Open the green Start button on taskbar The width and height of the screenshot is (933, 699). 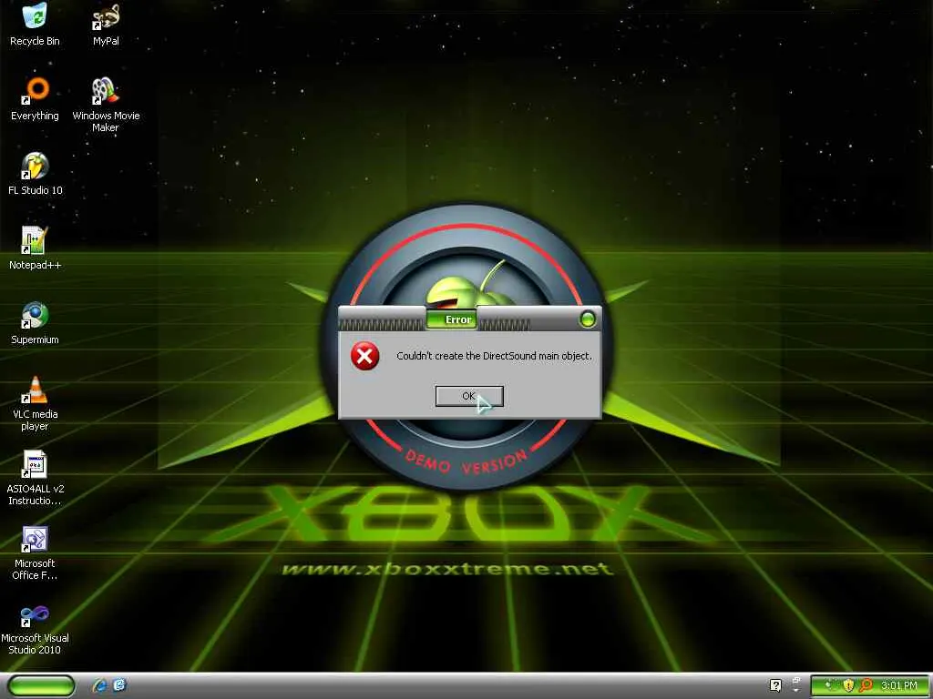click(x=42, y=685)
